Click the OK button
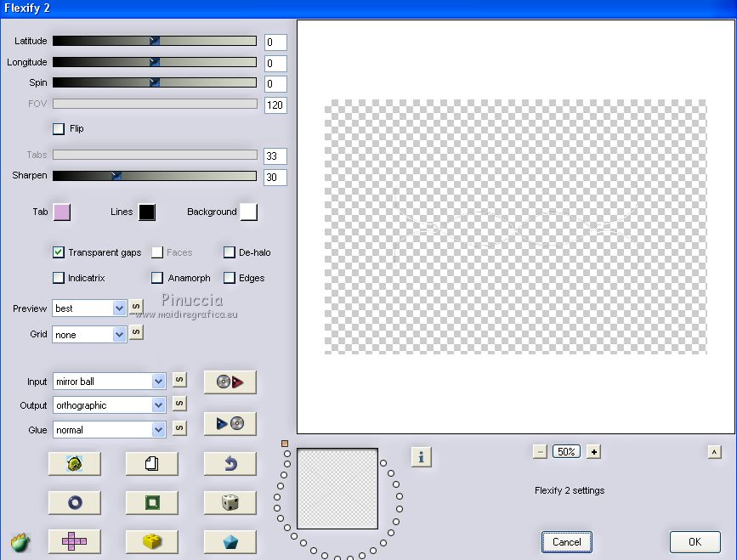 coord(694,542)
